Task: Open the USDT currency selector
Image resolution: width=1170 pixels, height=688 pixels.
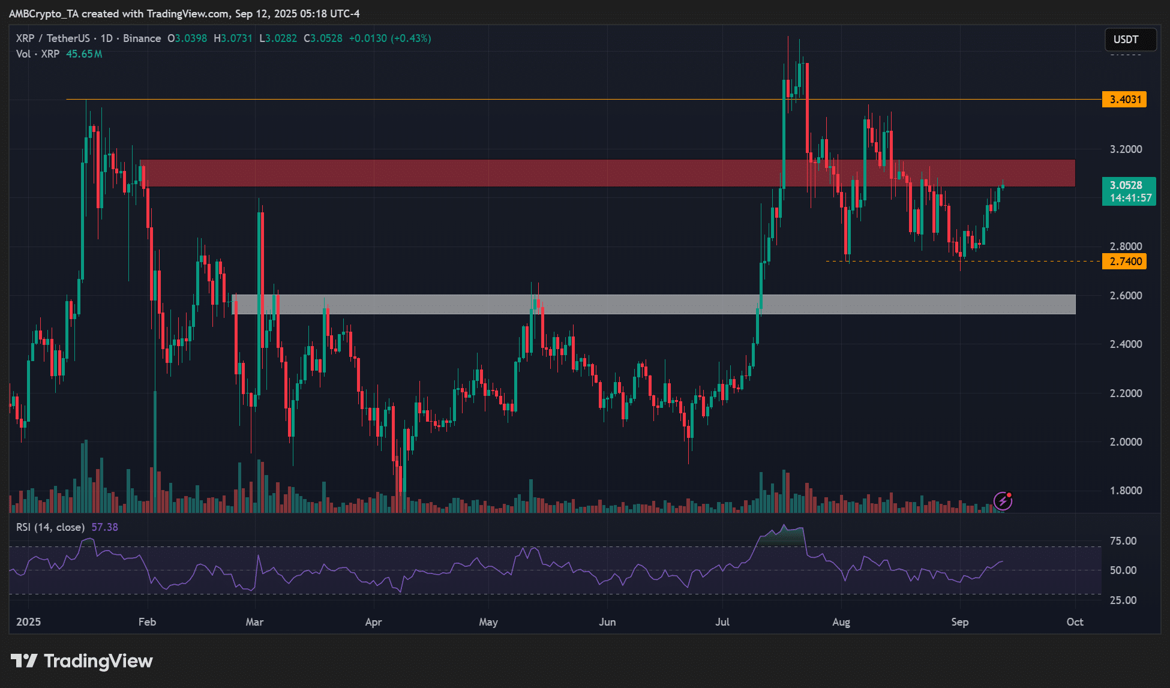Action: [1130, 40]
